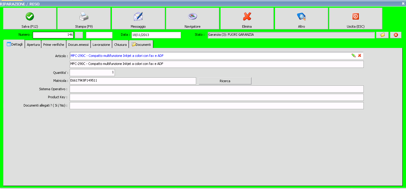Click the Elimina red X button
Image resolution: width=406 pixels, height=189 pixels.
tap(247, 18)
